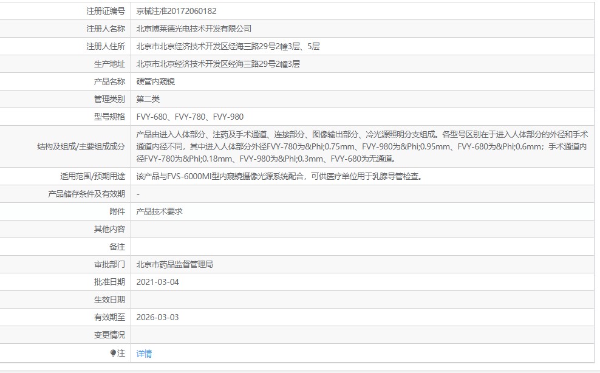
Task: Select the 生产地址 address value
Action: tap(218, 64)
